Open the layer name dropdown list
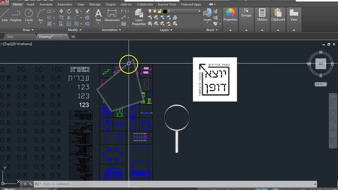 (199, 11)
